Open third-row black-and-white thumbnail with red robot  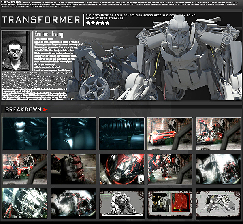click(x=73, y=203)
